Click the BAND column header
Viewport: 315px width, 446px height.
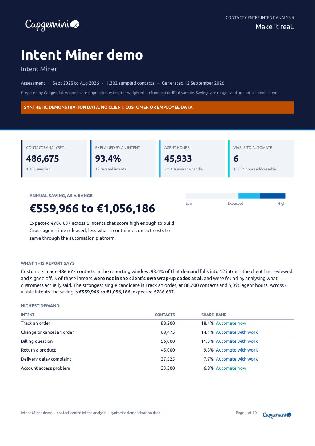(221, 315)
